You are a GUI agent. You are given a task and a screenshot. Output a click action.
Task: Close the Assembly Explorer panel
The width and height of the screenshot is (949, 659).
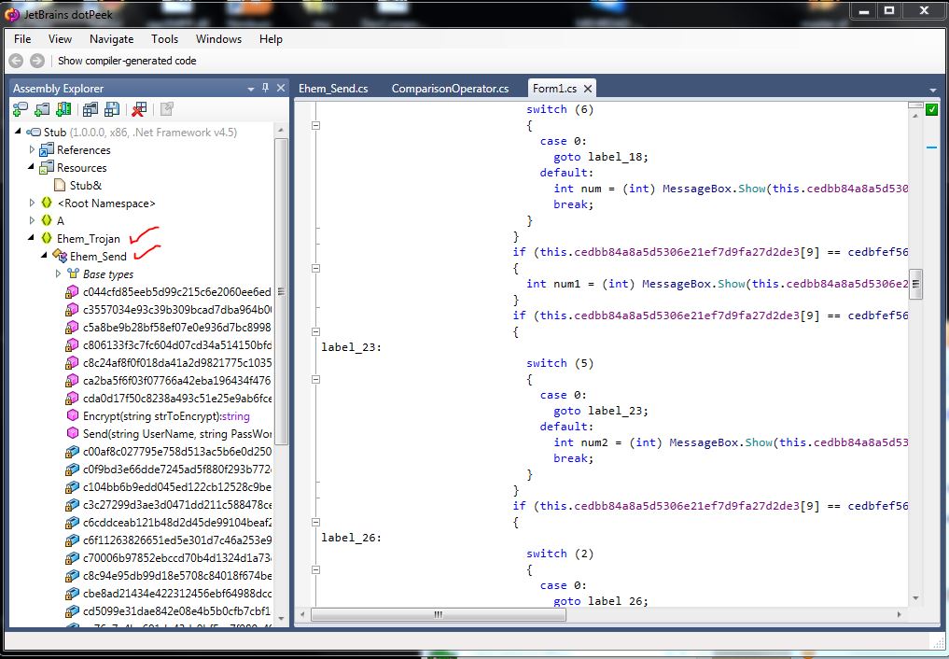tap(280, 89)
